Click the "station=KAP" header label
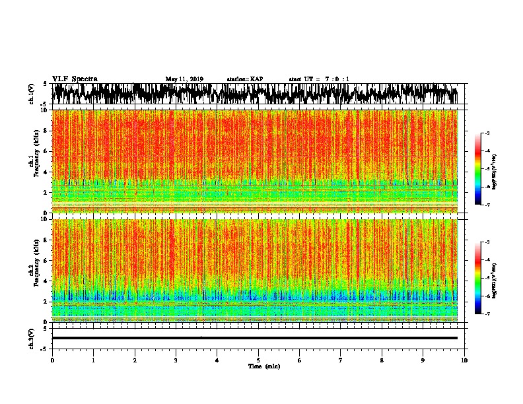 pos(244,79)
